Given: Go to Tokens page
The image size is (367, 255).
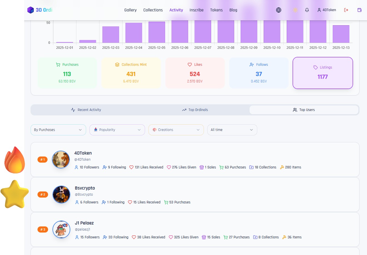Looking at the screenshot, I should point(216,10).
